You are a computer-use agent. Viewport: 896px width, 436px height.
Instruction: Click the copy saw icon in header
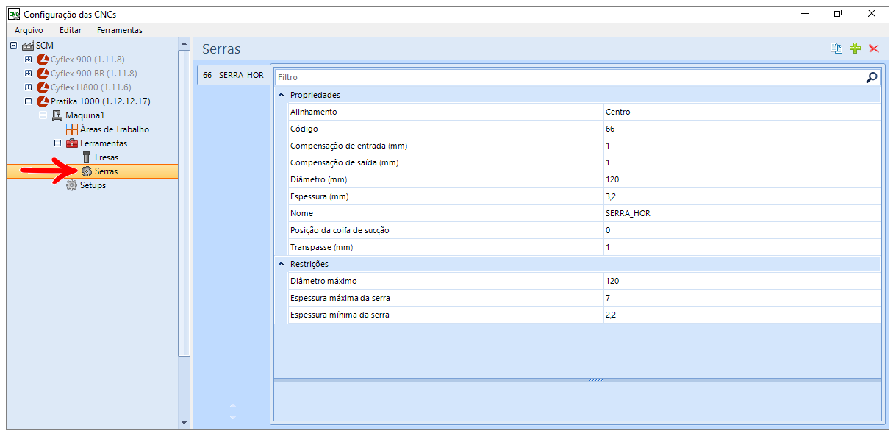coord(836,49)
